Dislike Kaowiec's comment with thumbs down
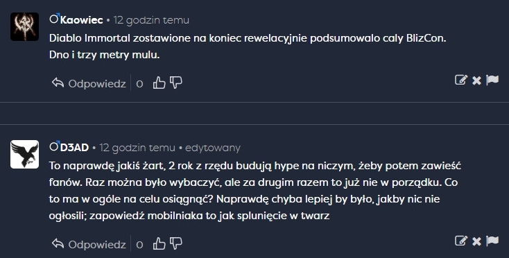The image size is (509, 258). click(176, 83)
